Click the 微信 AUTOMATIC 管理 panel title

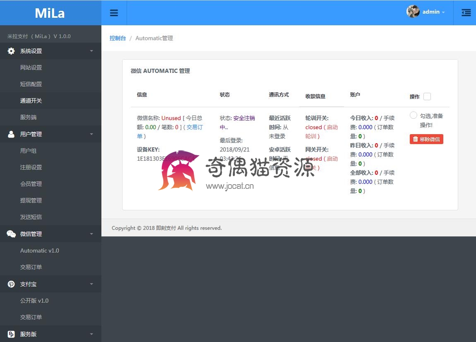click(160, 71)
